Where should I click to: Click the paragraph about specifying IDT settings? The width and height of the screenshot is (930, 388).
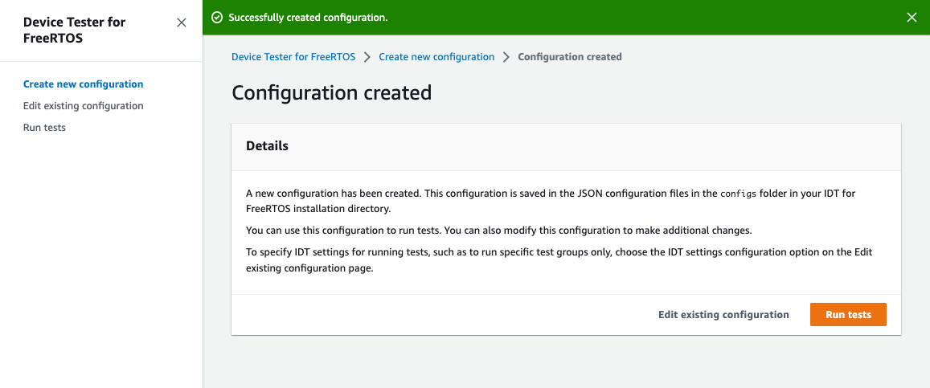559,260
